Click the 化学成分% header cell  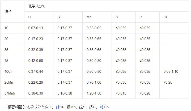coord(107,6)
